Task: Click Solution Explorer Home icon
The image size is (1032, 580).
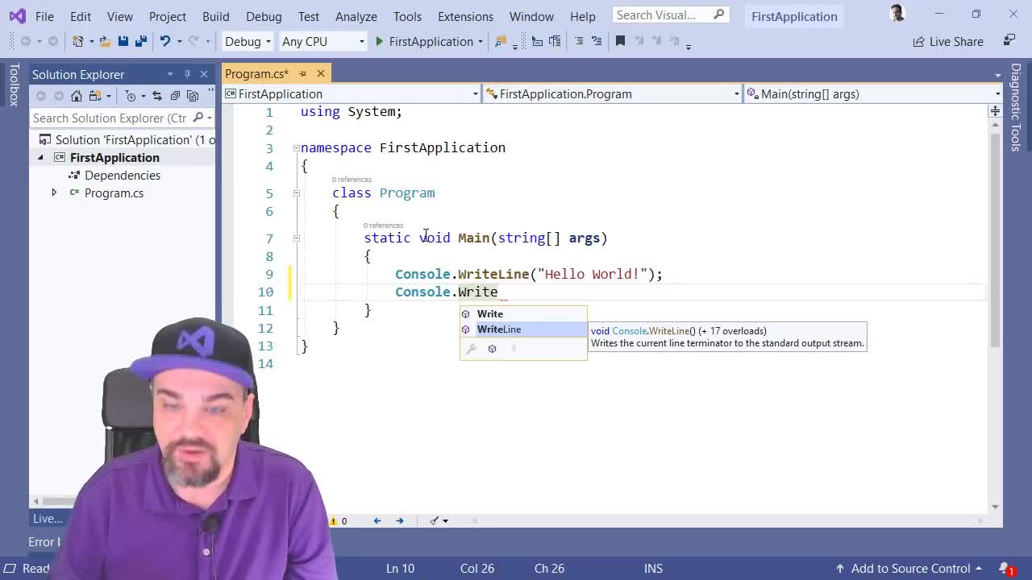Action: (77, 96)
